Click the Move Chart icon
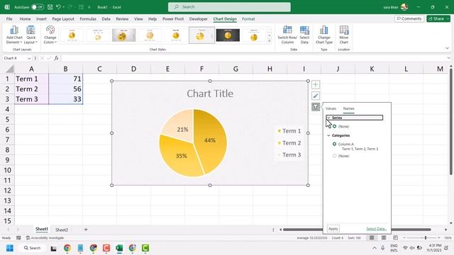 click(x=343, y=35)
